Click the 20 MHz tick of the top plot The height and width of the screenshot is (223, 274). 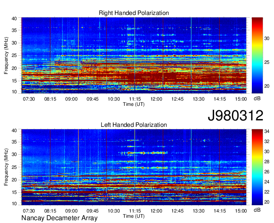pyautogui.click(x=14, y=68)
